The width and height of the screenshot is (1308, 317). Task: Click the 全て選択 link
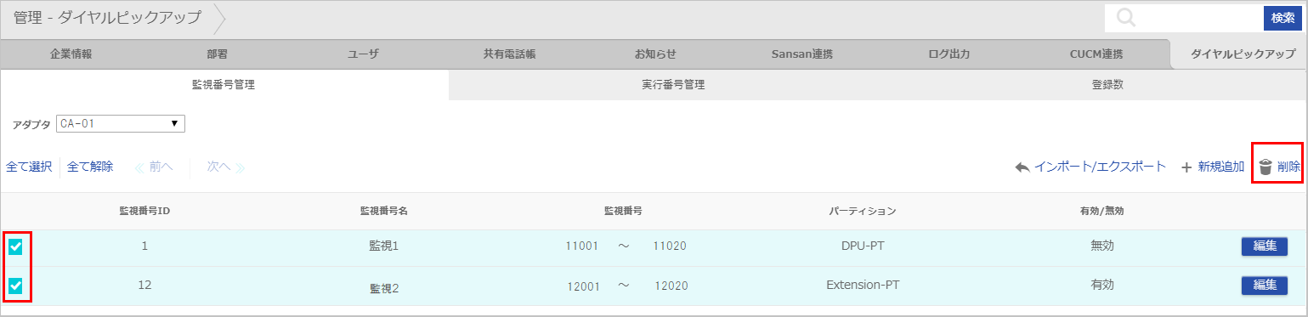point(29,167)
